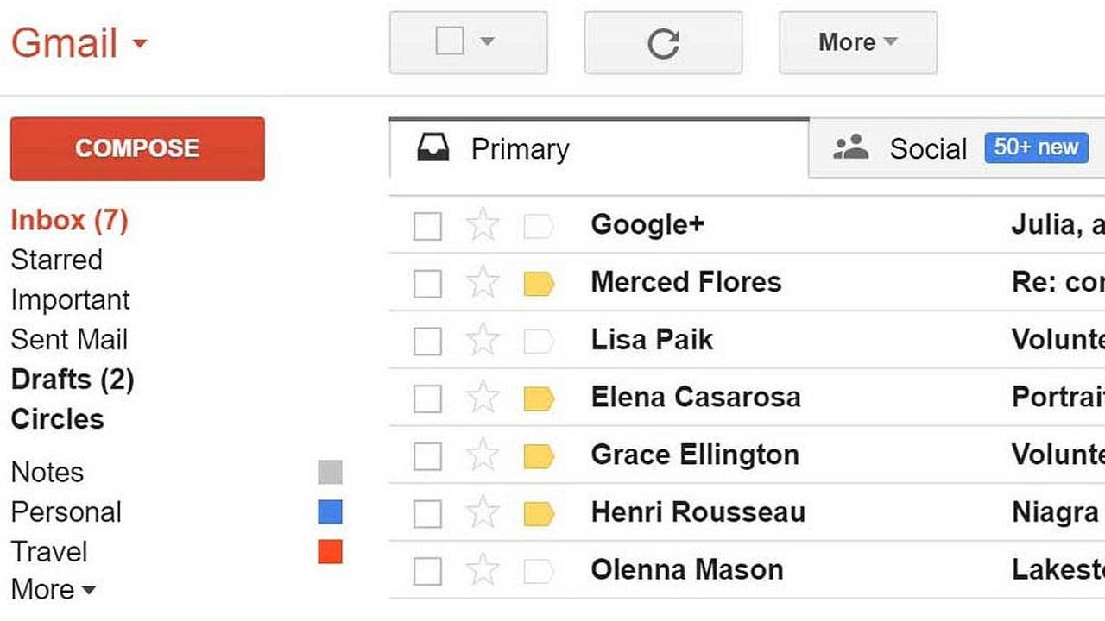The image size is (1105, 621).
Task: Toggle importance marker on Merced Flores email
Action: tap(539, 284)
